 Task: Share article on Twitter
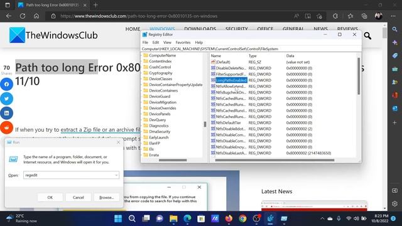[x=6, y=99]
